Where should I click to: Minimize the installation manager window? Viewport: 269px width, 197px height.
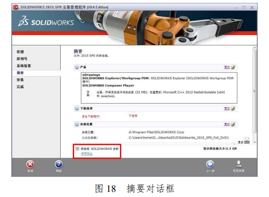(237, 8)
